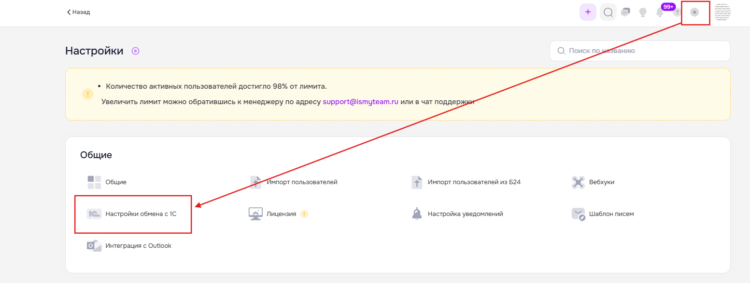Image resolution: width=750 pixels, height=283 pixels.
Task: Open Импорт пользователей settings
Action: pyautogui.click(x=301, y=182)
